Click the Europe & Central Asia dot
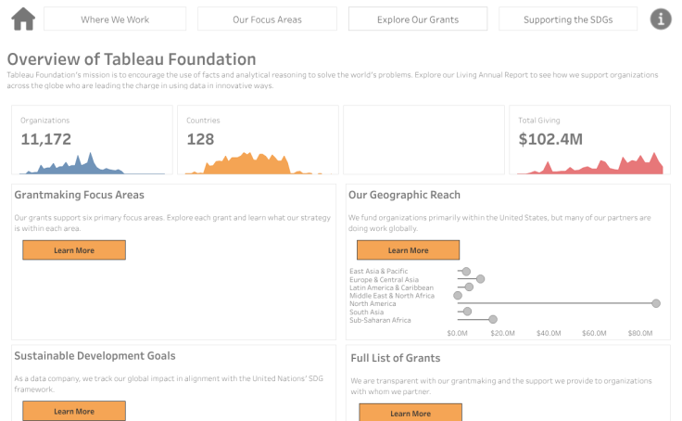Screen dimensions: 682x421 (x=480, y=279)
